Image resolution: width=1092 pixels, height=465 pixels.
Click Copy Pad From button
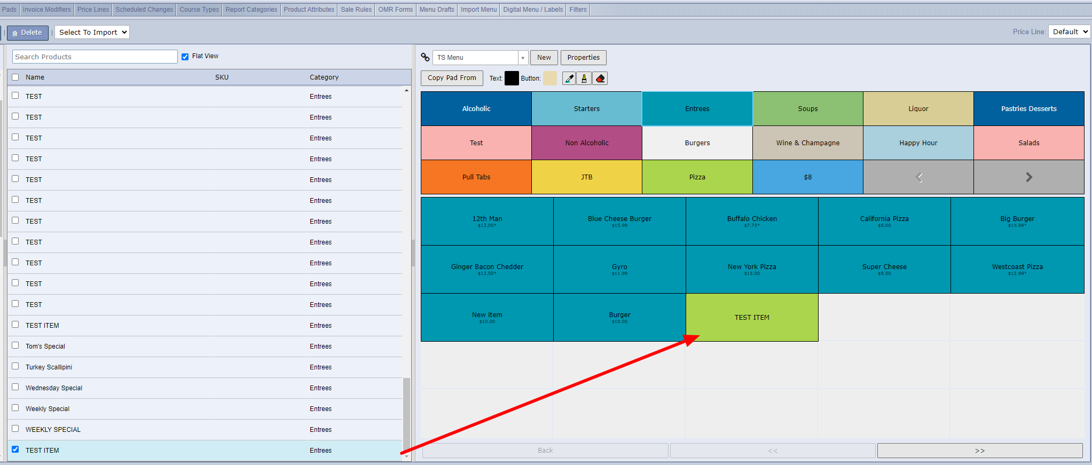[452, 78]
